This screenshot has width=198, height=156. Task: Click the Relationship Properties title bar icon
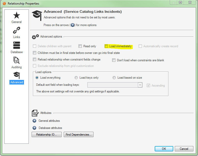(x=4, y=4)
